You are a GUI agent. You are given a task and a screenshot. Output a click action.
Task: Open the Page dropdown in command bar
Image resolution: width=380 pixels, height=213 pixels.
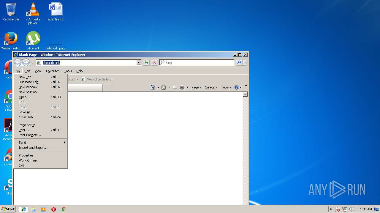tap(197, 87)
